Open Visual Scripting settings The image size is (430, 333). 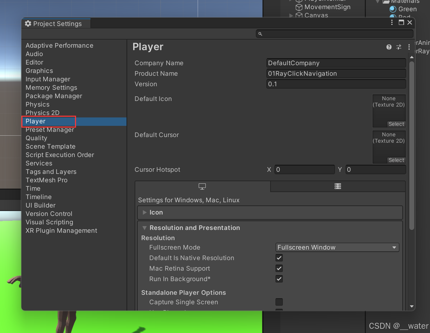point(49,222)
